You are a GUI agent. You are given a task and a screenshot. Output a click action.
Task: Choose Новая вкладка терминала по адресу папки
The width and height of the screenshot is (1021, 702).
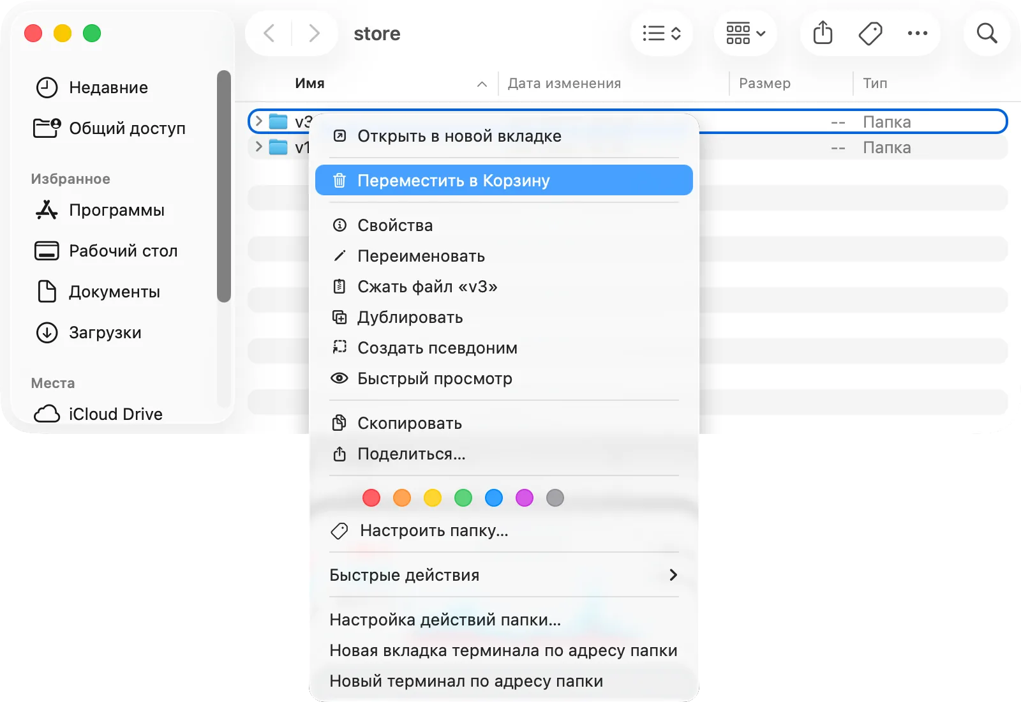click(504, 650)
